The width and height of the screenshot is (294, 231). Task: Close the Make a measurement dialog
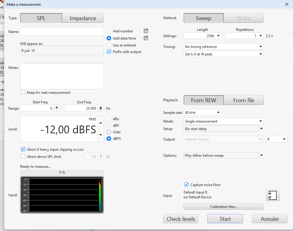point(287,4)
